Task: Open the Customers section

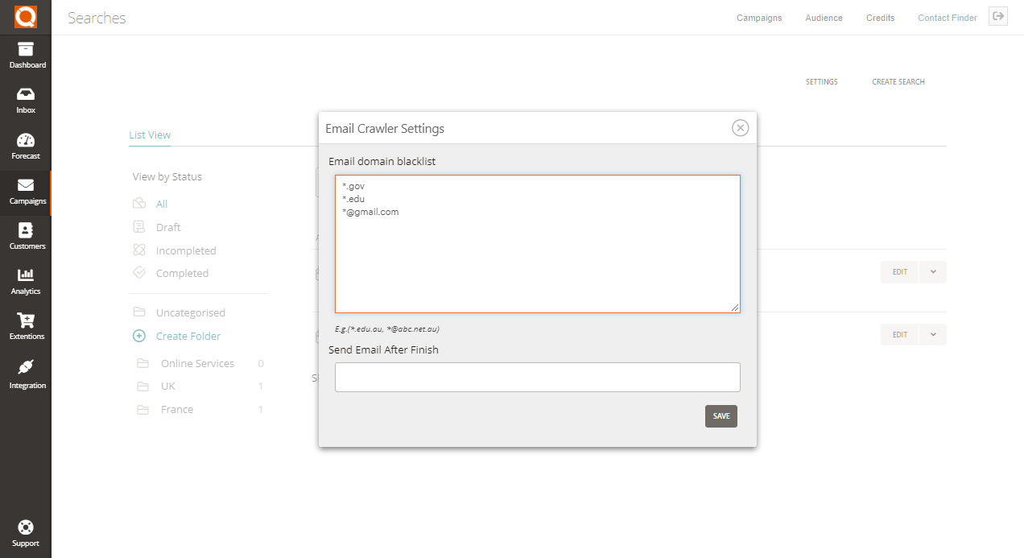Action: pyautogui.click(x=26, y=236)
